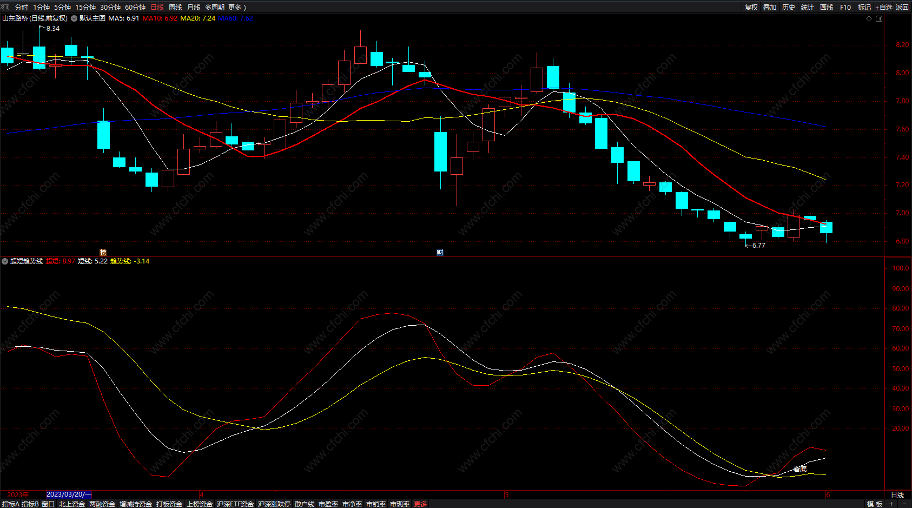Switch to 周线 weekly chart
This screenshot has height=508, width=912.
coord(175,8)
